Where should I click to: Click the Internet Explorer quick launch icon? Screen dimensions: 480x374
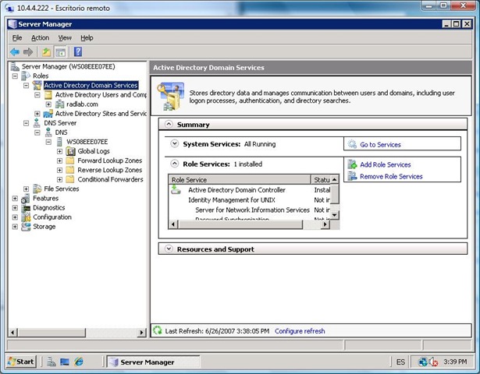79,362
